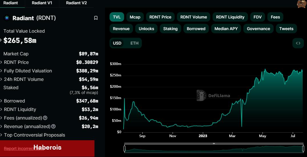
Task: Click the Market Cap value $89,87m
Action: click(x=88, y=54)
